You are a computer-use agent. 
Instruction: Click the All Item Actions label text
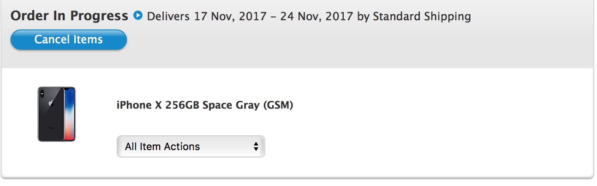coord(162,147)
